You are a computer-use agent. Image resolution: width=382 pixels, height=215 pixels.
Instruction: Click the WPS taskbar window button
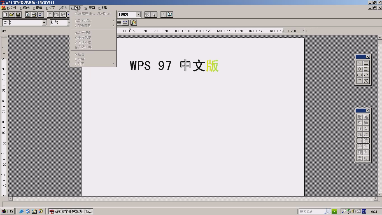pos(71,211)
